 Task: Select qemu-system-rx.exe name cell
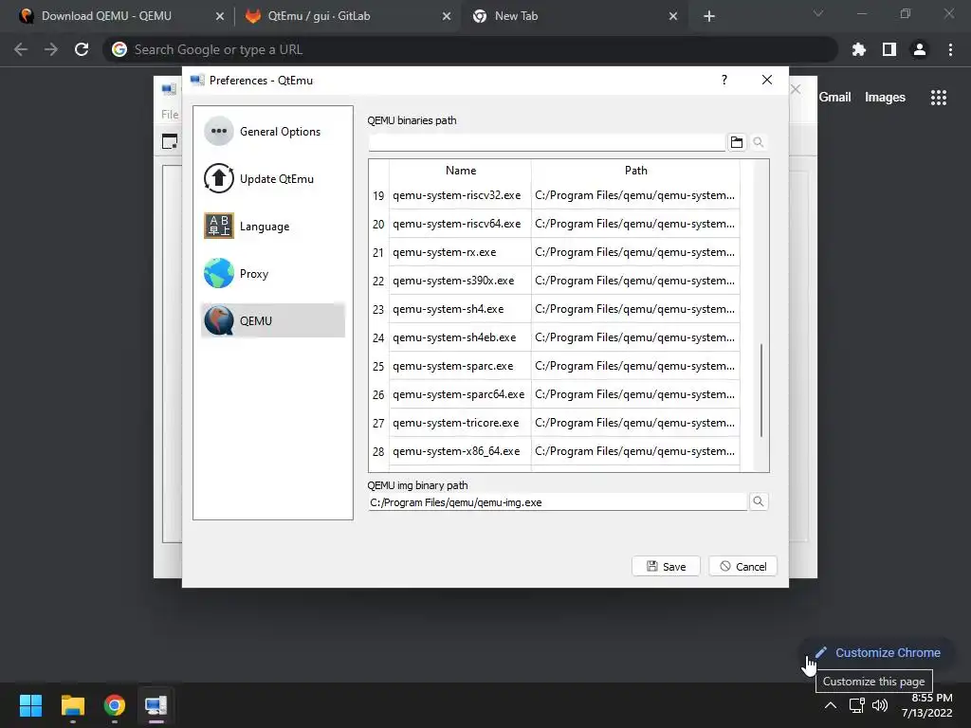pos(460,252)
